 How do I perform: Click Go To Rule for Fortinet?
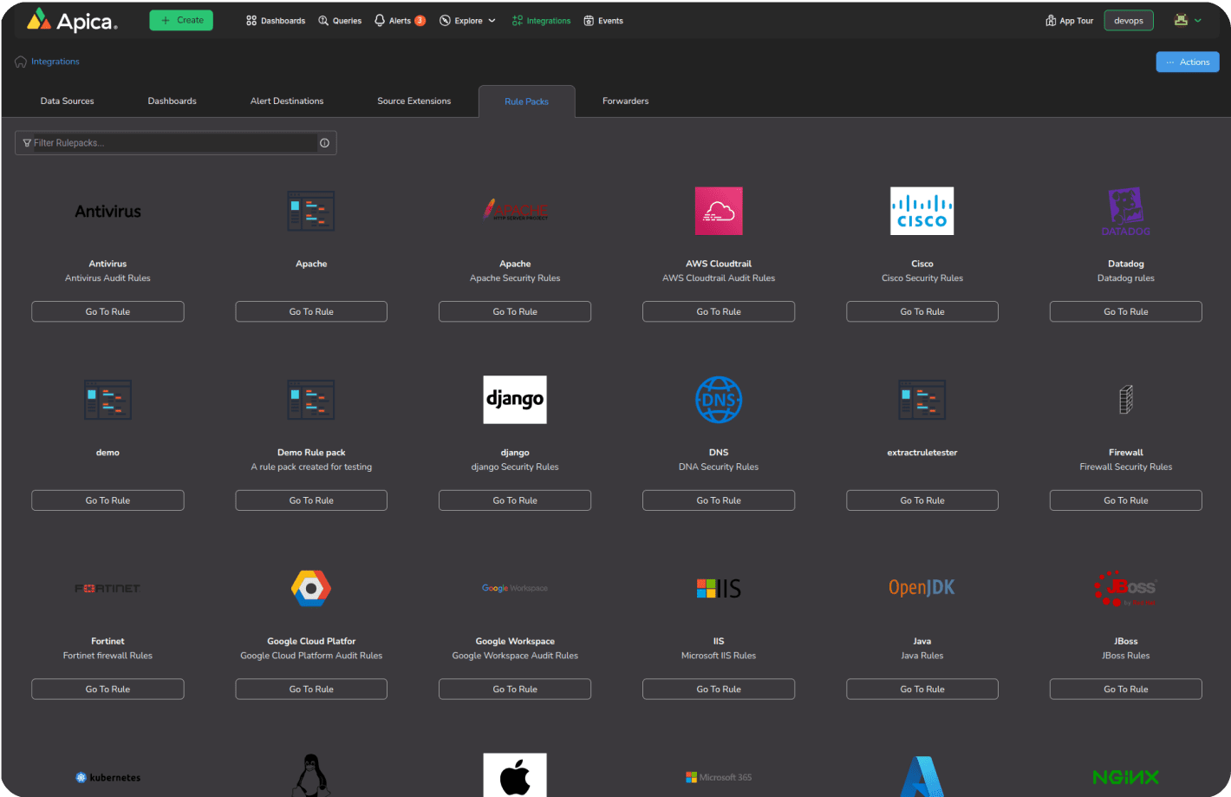107,689
